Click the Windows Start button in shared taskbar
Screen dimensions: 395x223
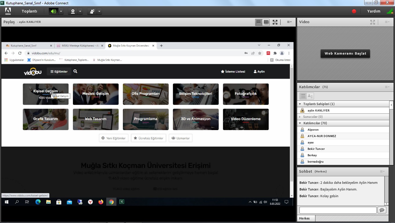click(6, 202)
